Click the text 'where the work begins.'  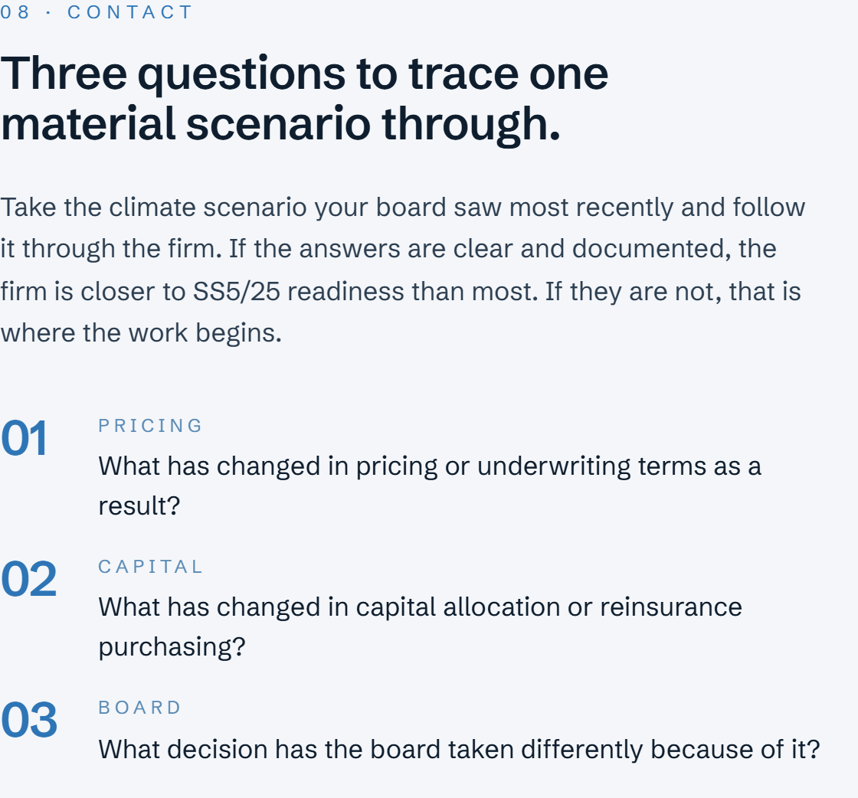141,333
